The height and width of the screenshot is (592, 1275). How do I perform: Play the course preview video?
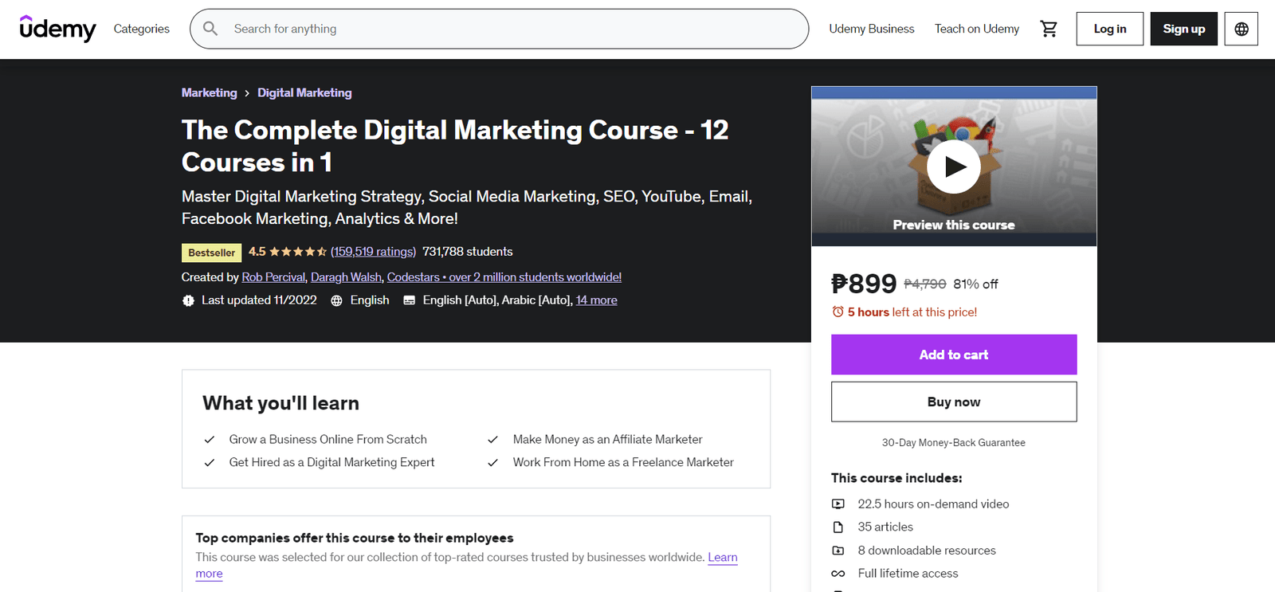coord(953,167)
